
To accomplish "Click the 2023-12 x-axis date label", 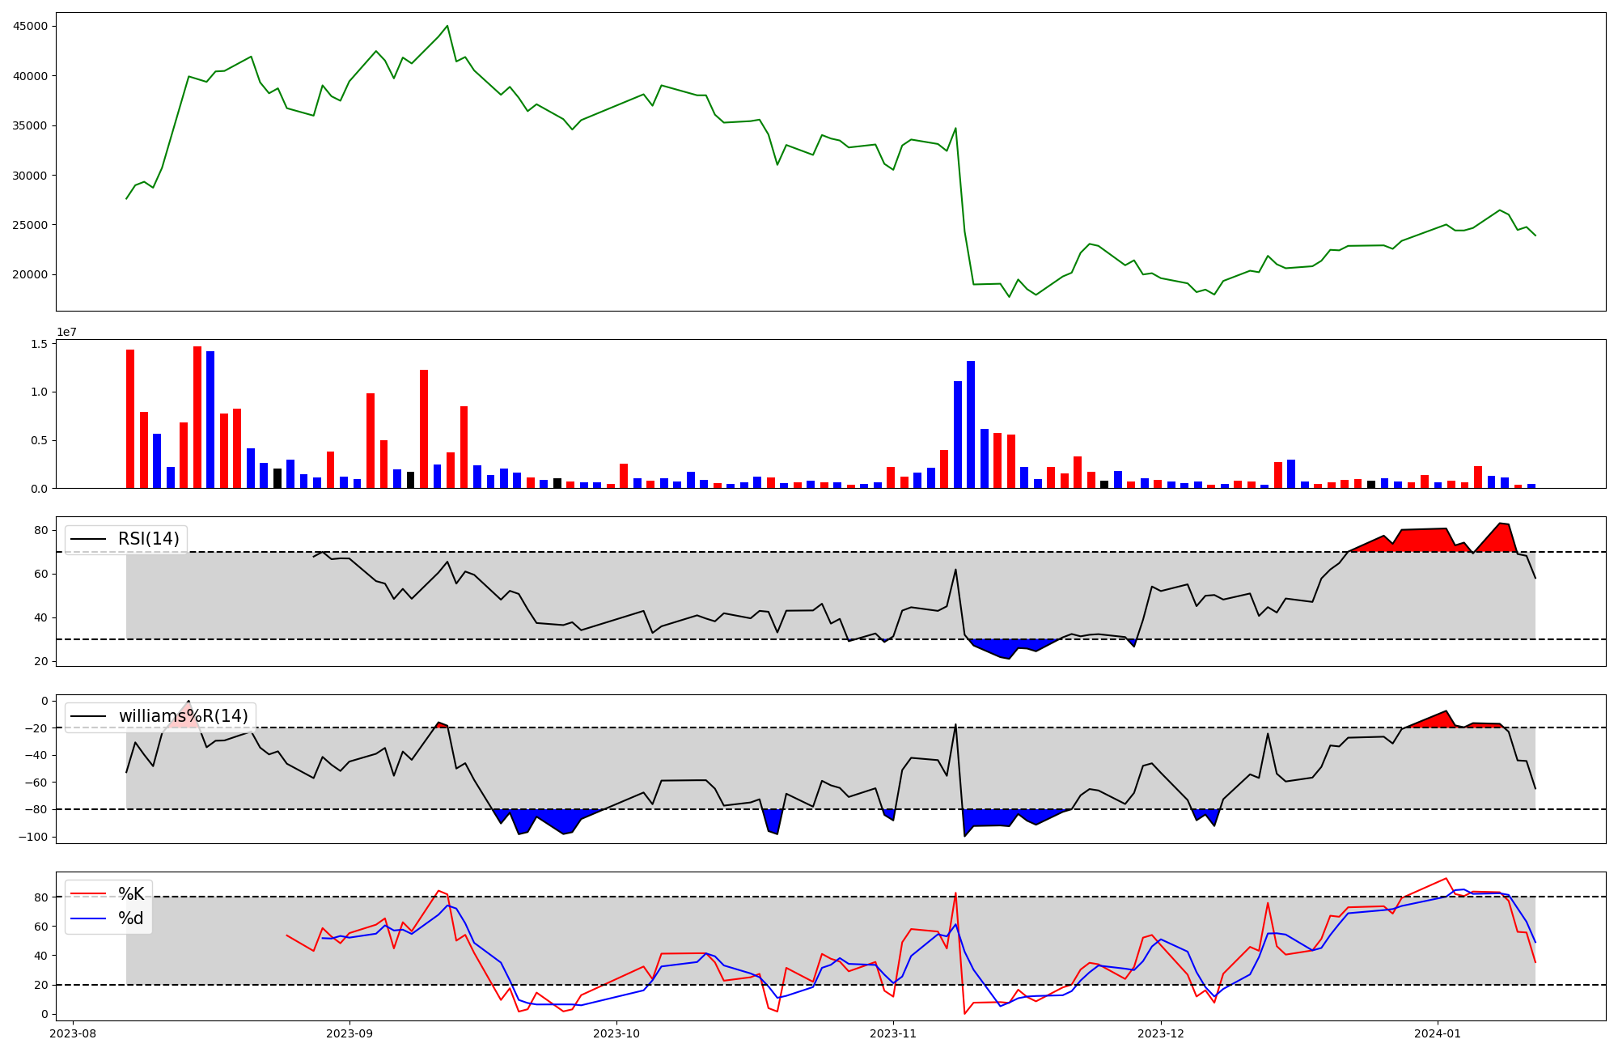I will click(1160, 1033).
